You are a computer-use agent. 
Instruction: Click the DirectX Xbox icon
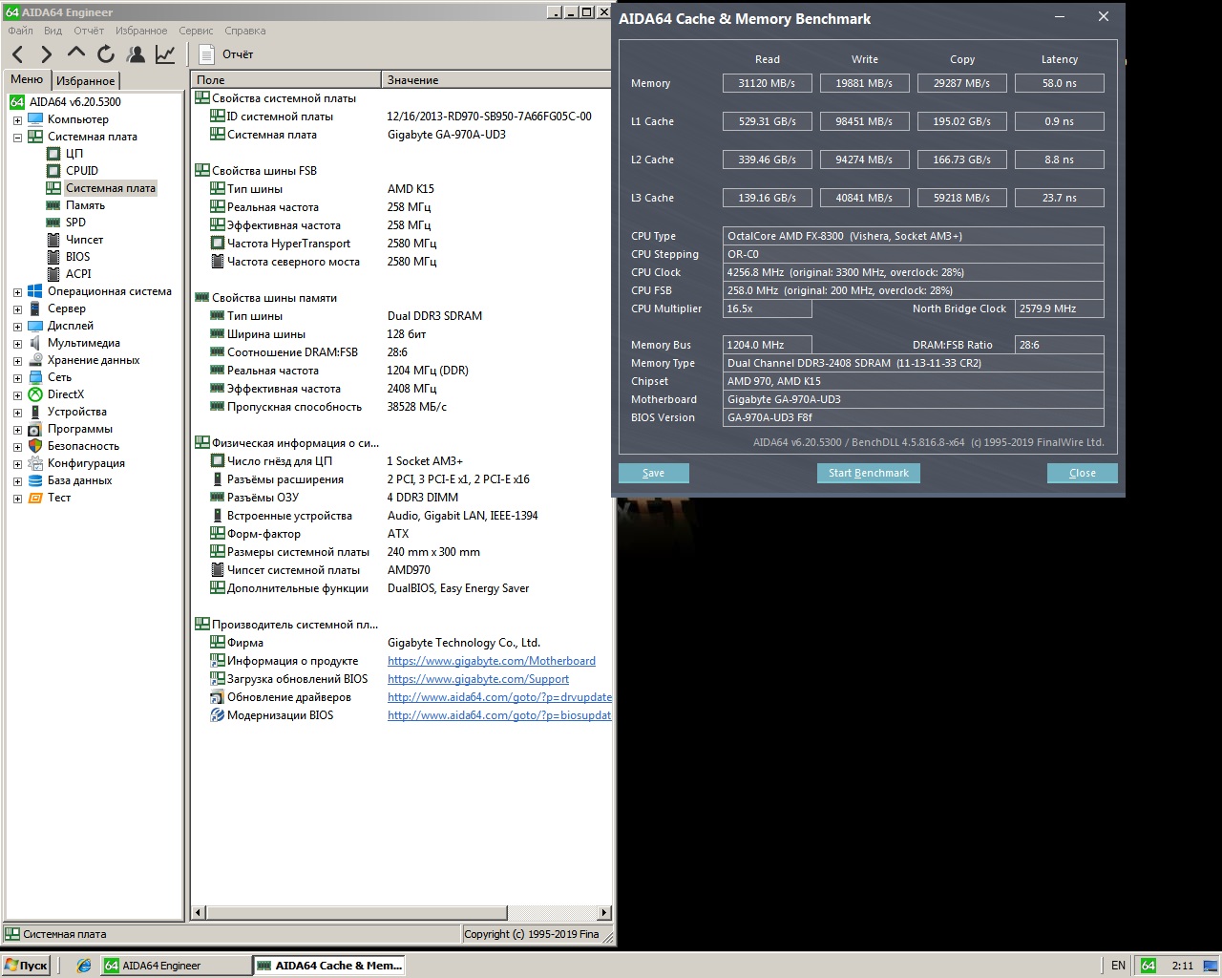coord(35,394)
